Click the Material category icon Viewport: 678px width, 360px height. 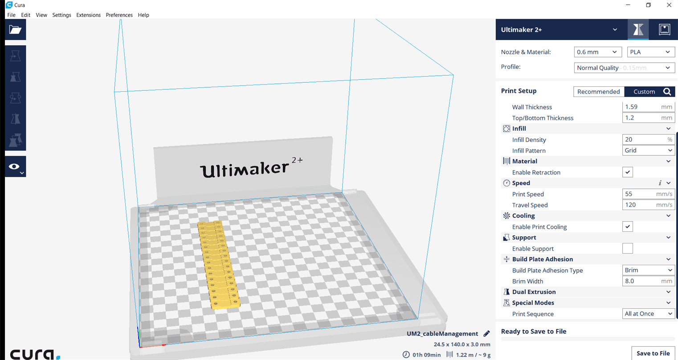506,161
